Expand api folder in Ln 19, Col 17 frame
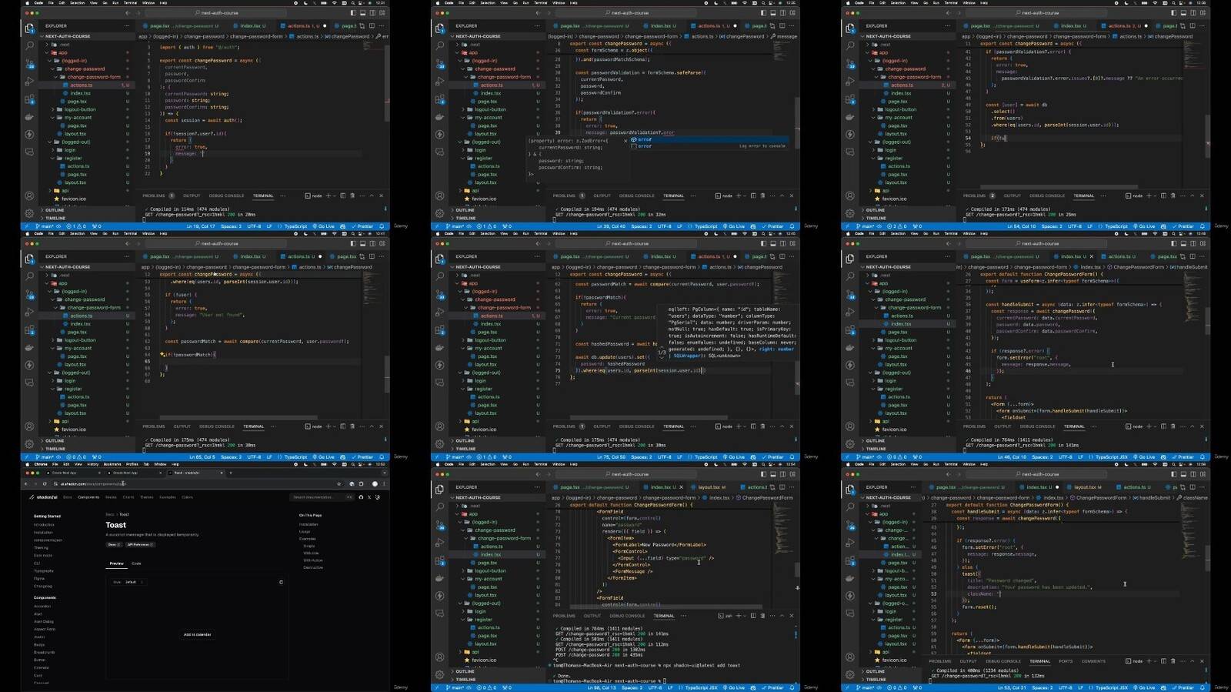1231x692 pixels. coord(65,190)
